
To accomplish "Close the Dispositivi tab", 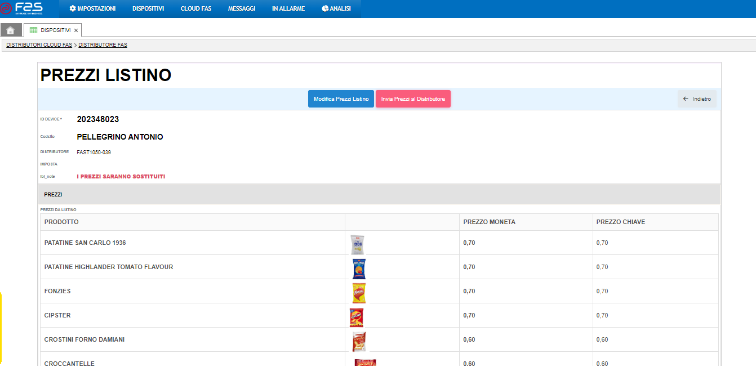I will 76,30.
